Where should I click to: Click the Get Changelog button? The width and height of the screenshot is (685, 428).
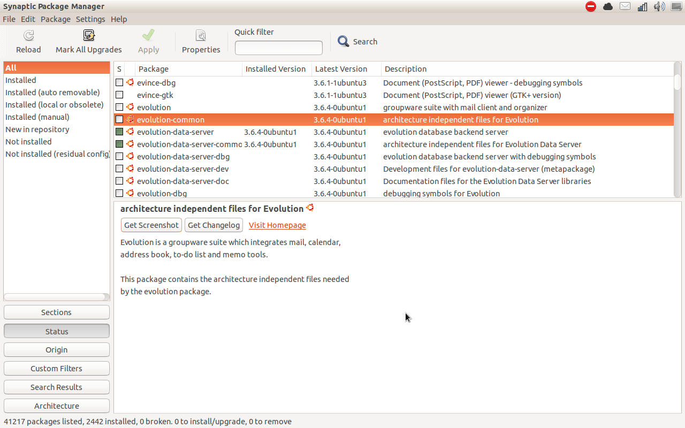[x=214, y=225]
